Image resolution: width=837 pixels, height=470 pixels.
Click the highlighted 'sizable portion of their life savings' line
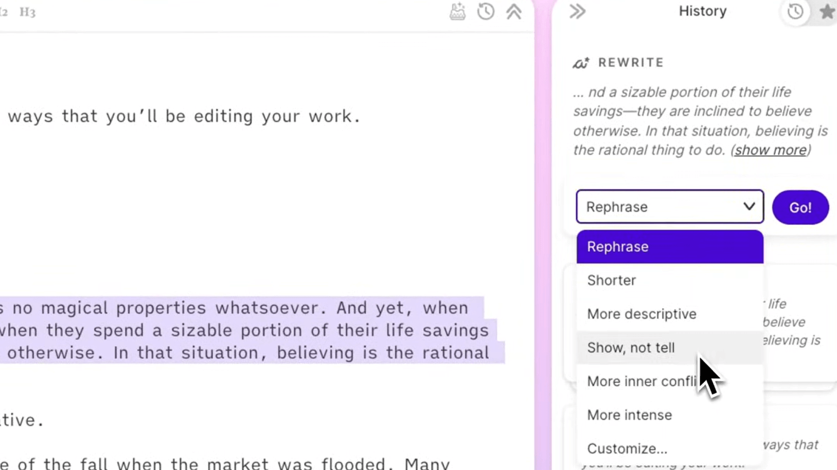(330, 330)
